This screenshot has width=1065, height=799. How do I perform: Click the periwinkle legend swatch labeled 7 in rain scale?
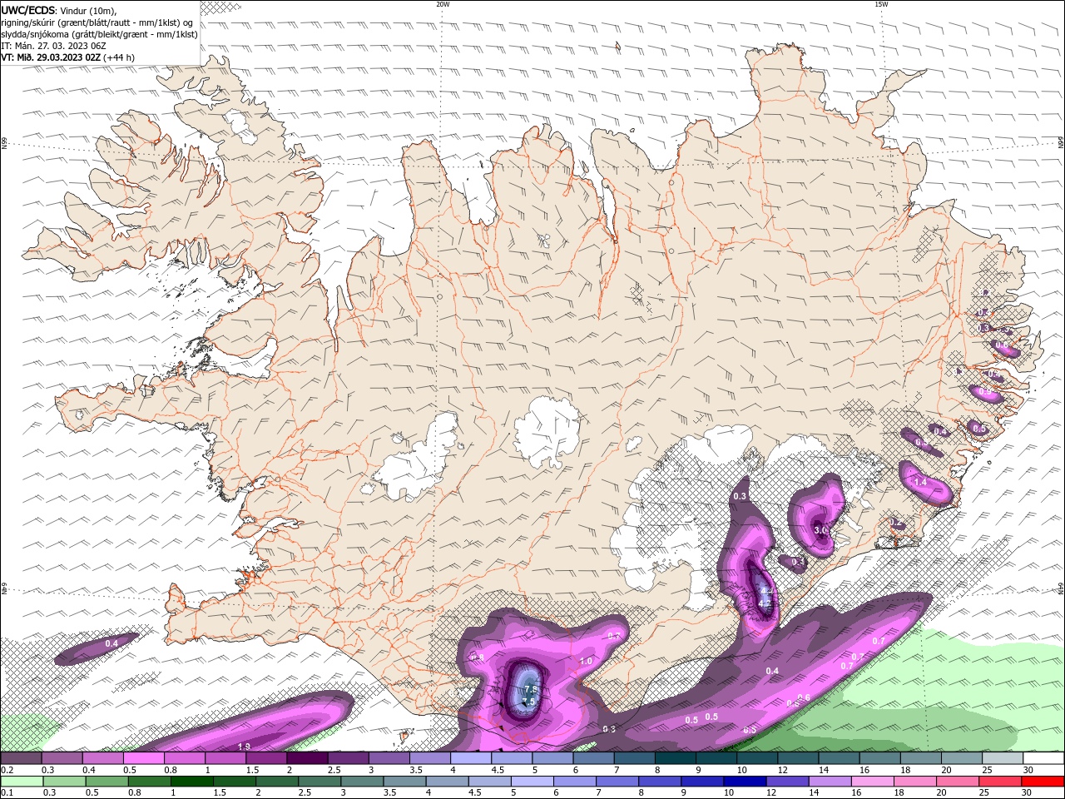[617, 782]
